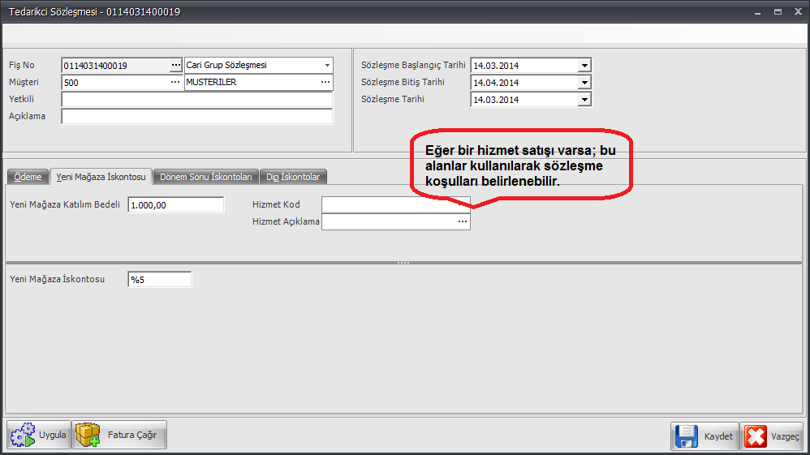Open Sözleşme Tarihi date dropdown

click(584, 100)
